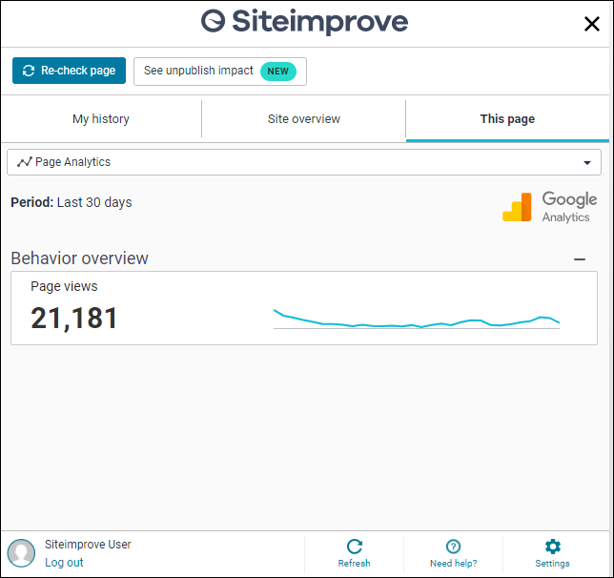
Task: Open See unpublish impact
Action: click(x=220, y=72)
